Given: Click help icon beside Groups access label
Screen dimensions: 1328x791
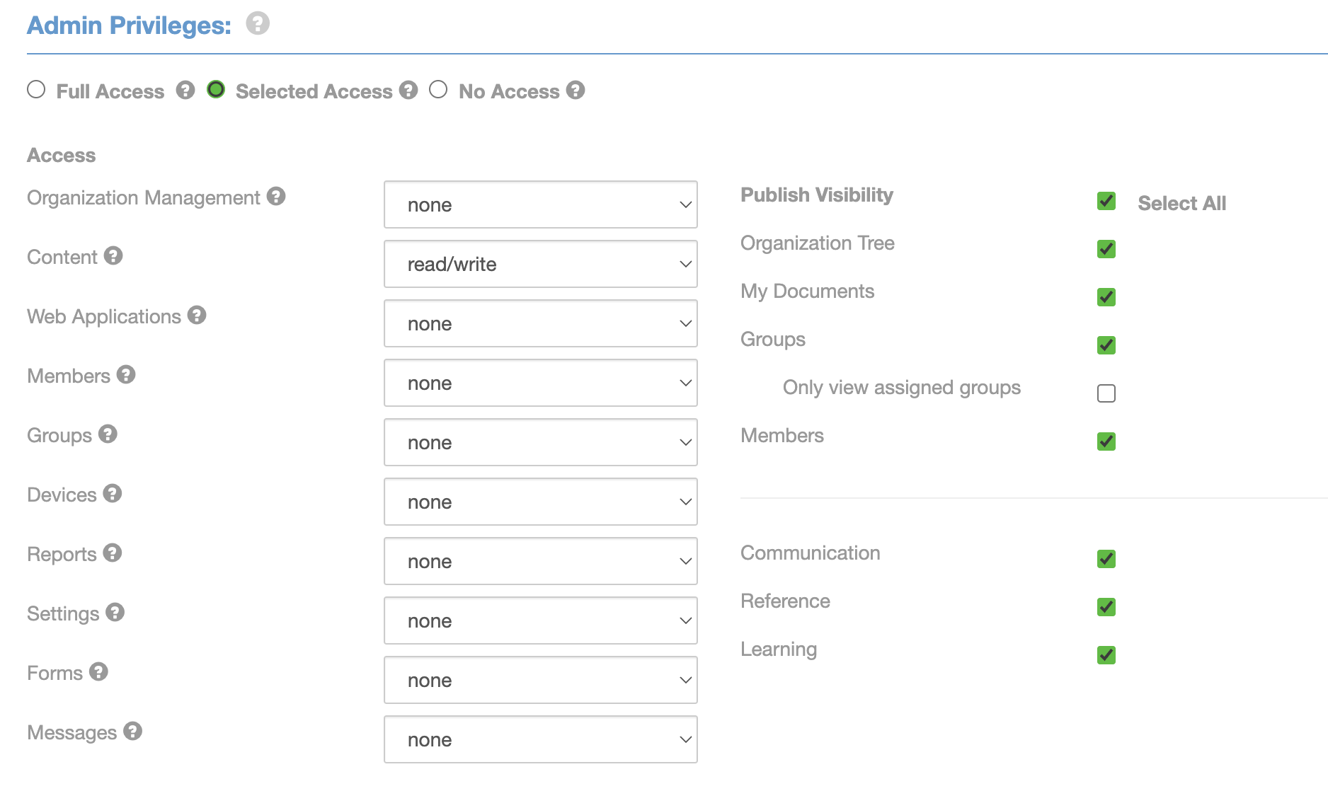Looking at the screenshot, I should point(108,434).
